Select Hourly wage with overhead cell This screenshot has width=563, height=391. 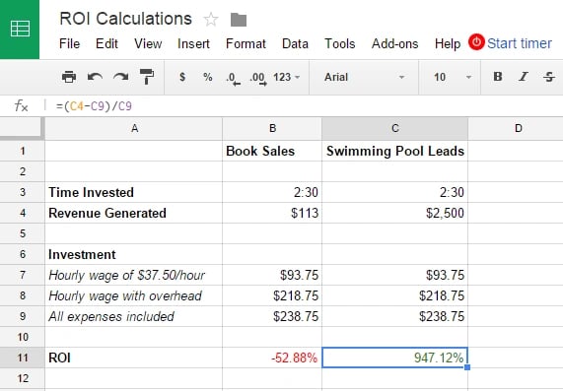133,295
